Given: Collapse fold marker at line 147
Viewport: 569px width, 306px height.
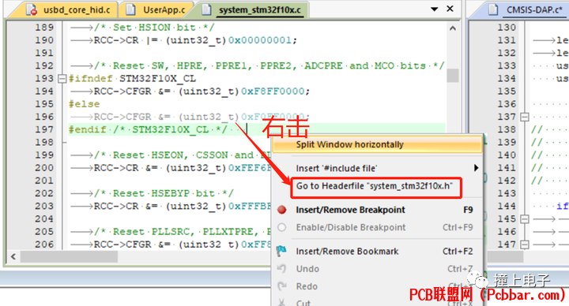Looking at the screenshot, I should pyautogui.click(x=525, y=244).
